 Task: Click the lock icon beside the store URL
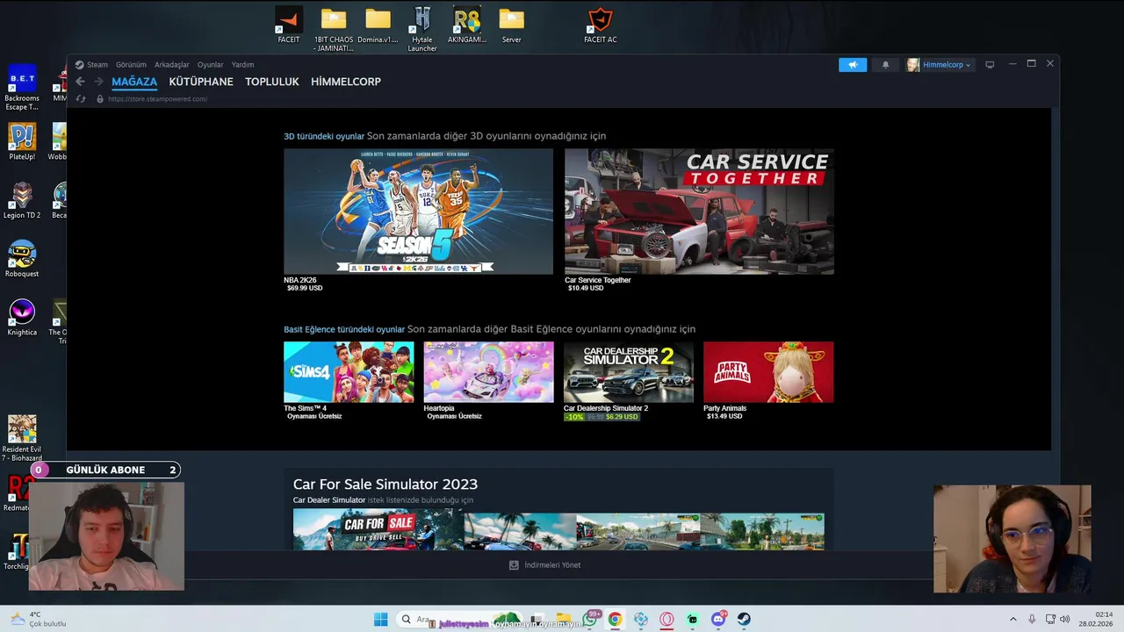click(99, 99)
